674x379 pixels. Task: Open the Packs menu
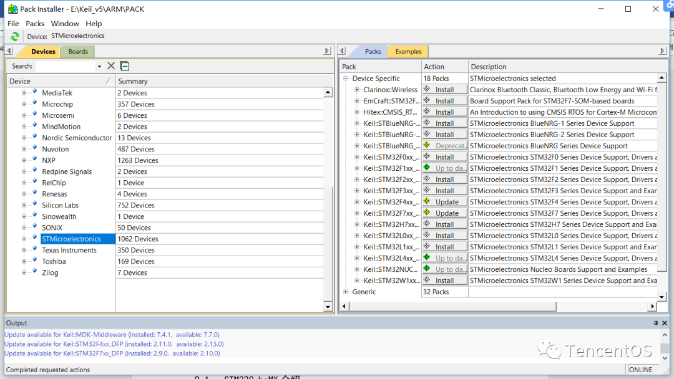coord(35,24)
